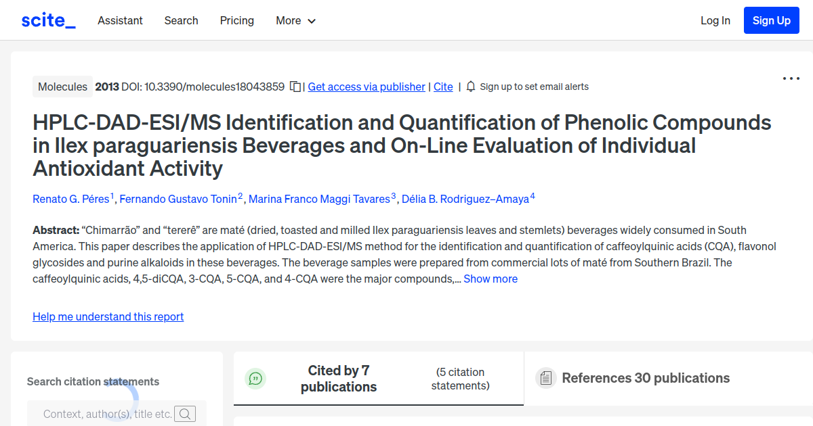813x426 pixels.
Task: Expand abstract with Show more
Action: [491, 279]
